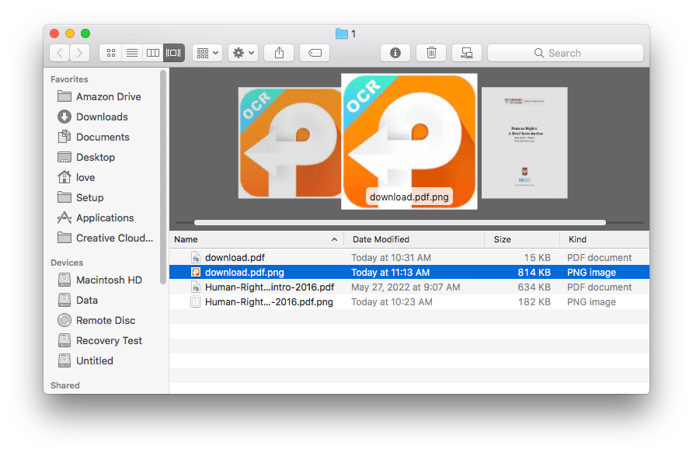The width and height of the screenshot is (693, 456).
Task: Switch to Cover Flow view
Action: [x=174, y=53]
